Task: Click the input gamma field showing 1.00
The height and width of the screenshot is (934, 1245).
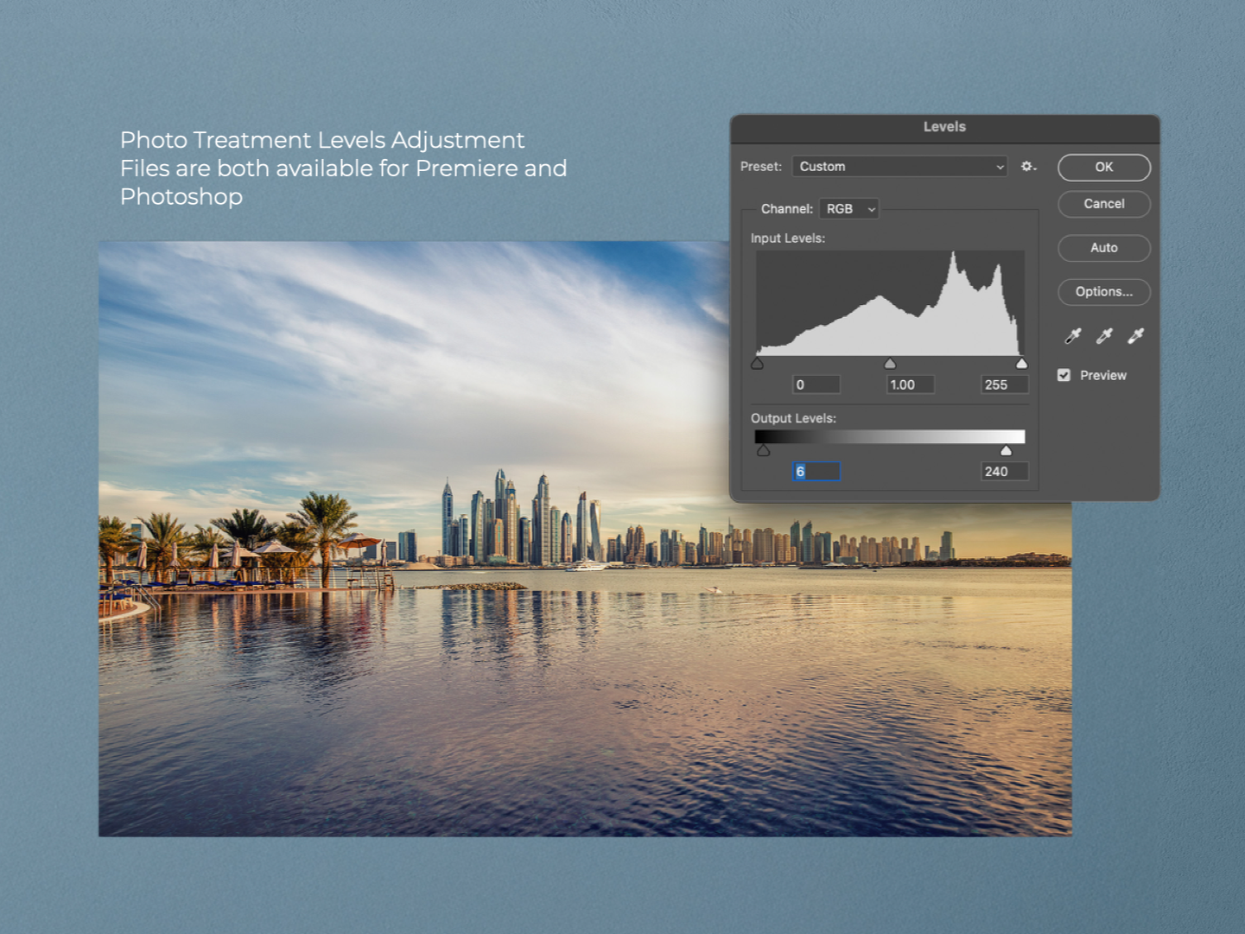Action: click(911, 384)
